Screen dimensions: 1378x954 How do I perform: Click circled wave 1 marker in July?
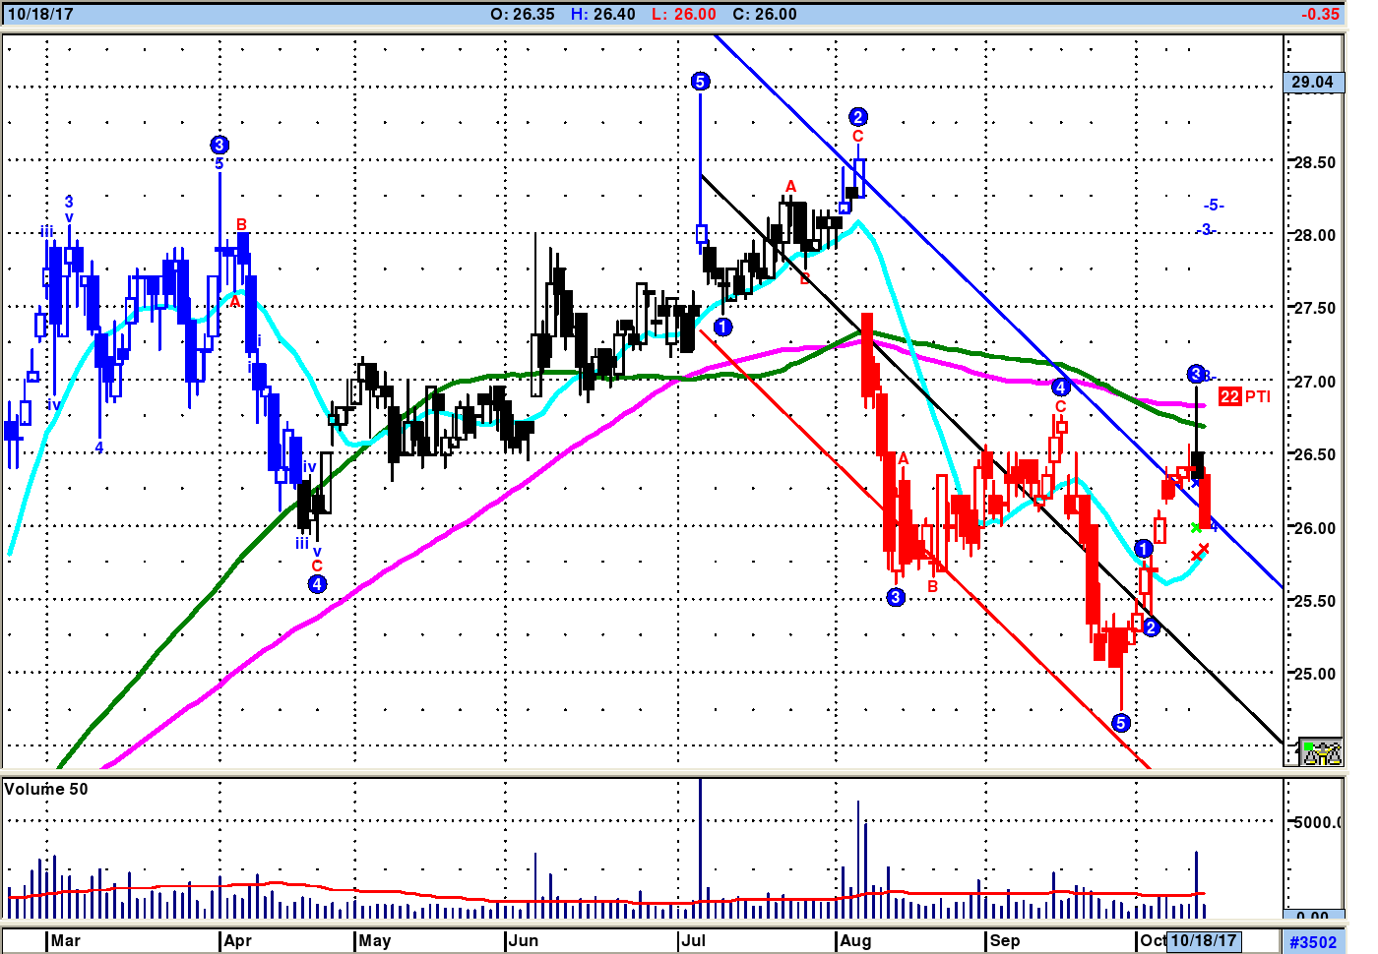723,327
